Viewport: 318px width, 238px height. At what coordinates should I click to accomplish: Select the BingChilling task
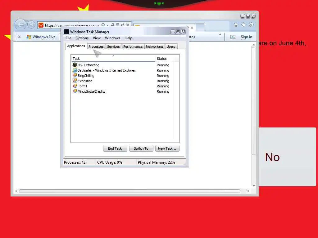[x=122, y=76]
